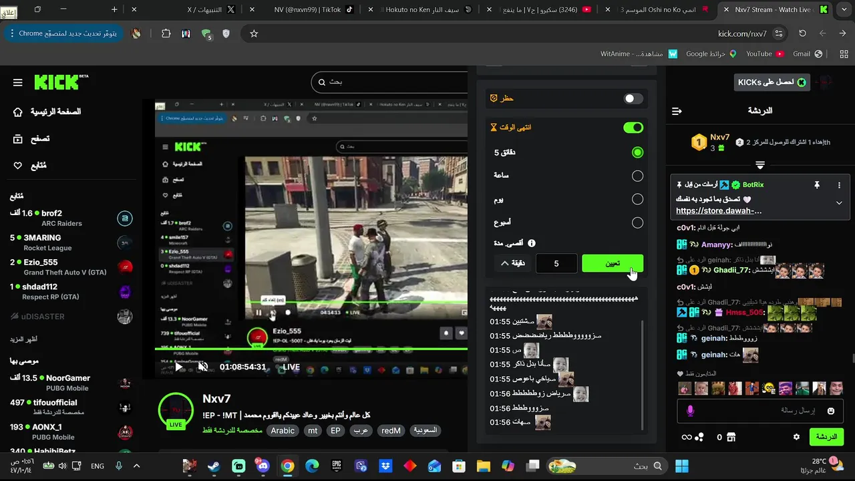This screenshot has width=855, height=481.
Task: Open Discord from the taskbar
Action: tap(263, 466)
